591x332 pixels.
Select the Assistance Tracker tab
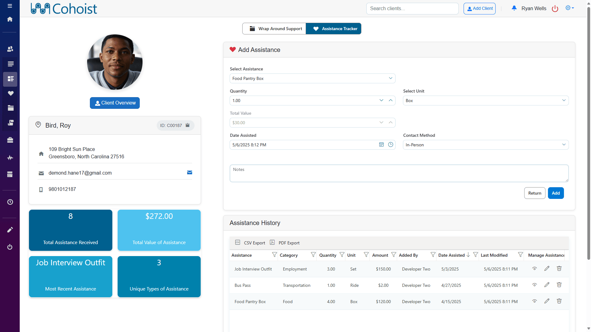334,29
